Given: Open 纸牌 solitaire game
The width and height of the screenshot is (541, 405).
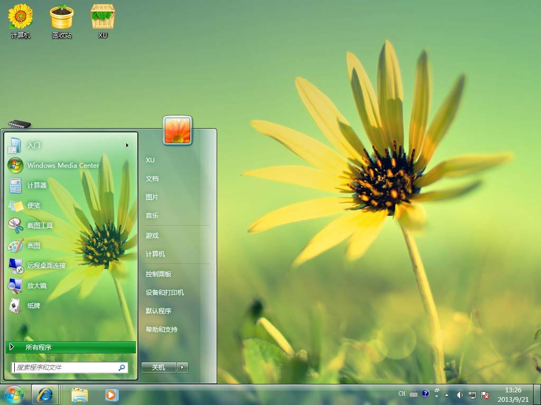Looking at the screenshot, I should [34, 306].
